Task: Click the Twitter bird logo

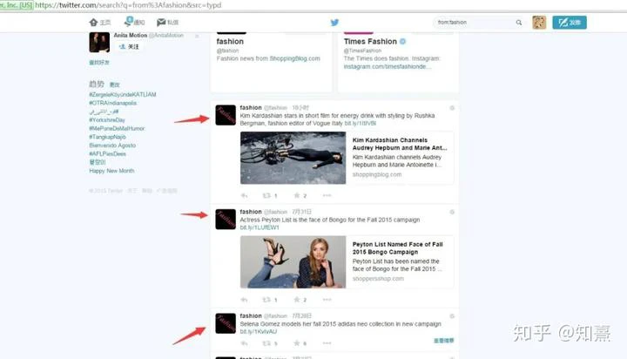Action: [334, 23]
